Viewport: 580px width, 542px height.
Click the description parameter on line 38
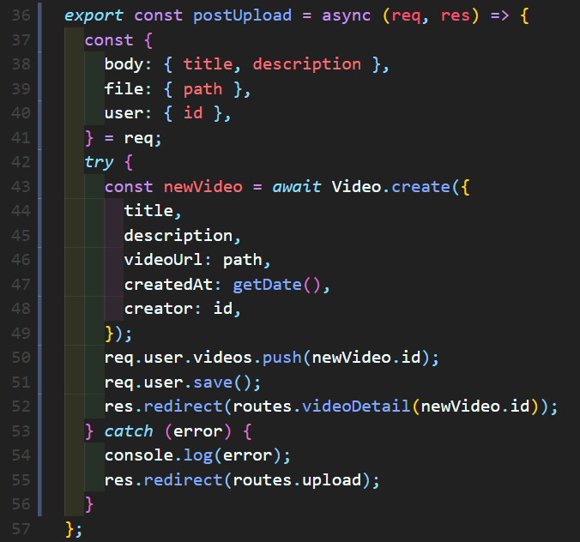(306, 64)
